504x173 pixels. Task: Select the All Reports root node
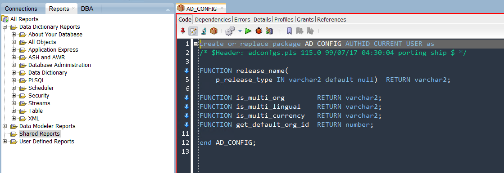(x=24, y=19)
